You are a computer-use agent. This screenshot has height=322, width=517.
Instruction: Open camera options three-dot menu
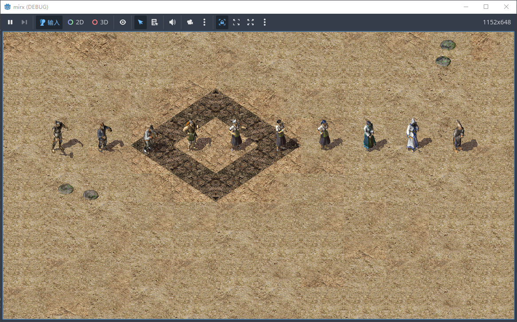pyautogui.click(x=204, y=22)
